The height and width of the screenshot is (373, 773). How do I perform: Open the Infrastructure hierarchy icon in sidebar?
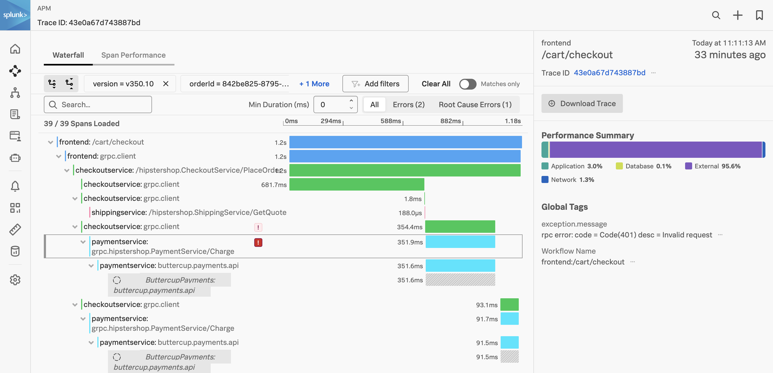click(15, 93)
